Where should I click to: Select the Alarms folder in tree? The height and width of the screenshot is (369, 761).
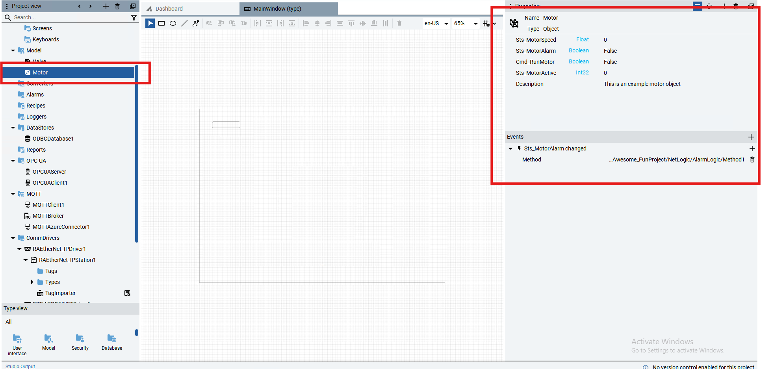click(35, 95)
